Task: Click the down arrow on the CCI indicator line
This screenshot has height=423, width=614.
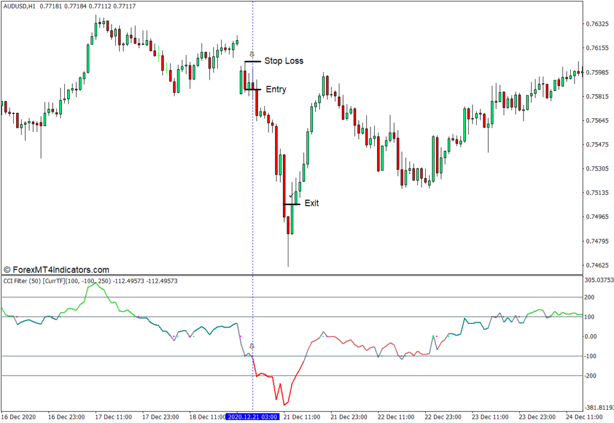Action: coord(252,346)
